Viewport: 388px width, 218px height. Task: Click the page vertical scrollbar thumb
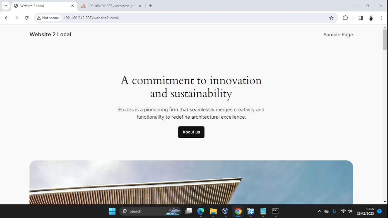click(385, 39)
